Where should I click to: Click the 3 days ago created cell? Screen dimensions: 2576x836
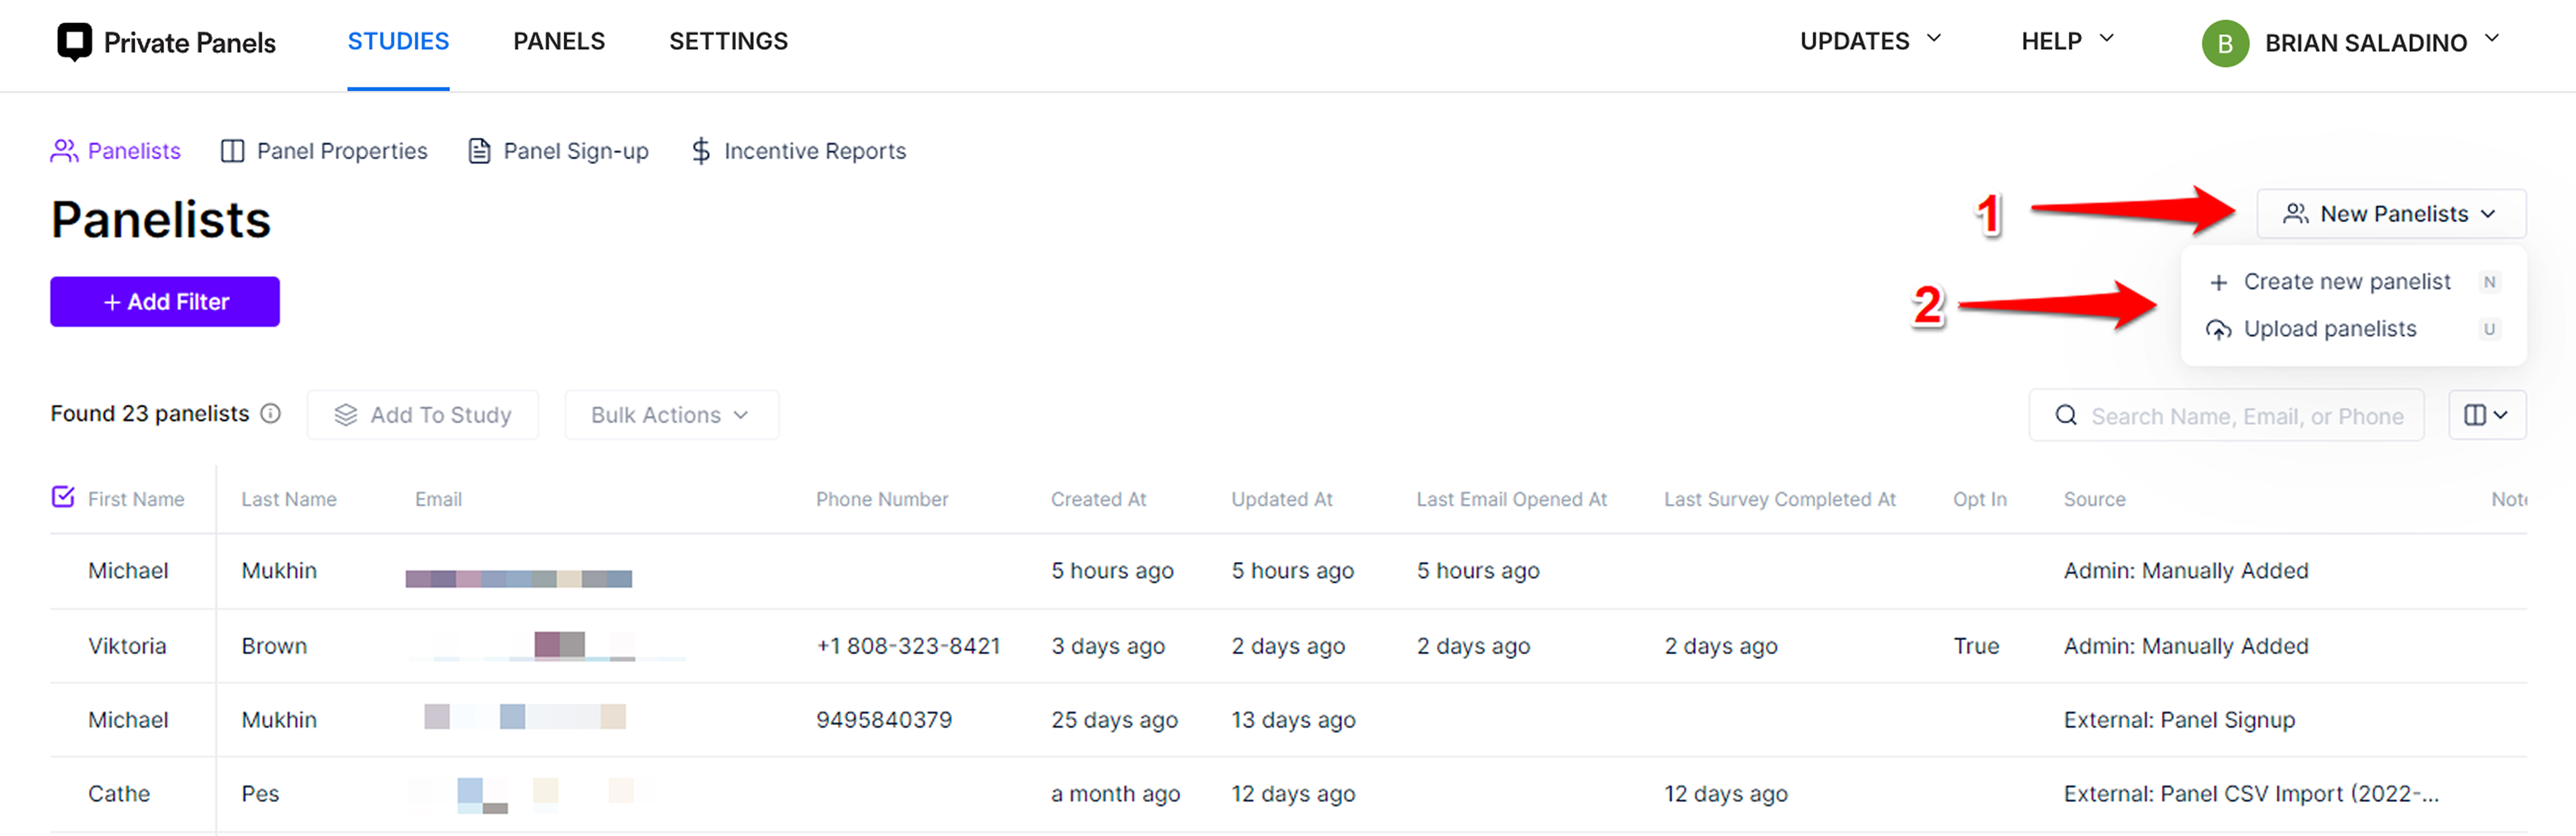point(1108,646)
